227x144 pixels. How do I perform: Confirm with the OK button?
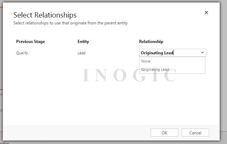164,133
